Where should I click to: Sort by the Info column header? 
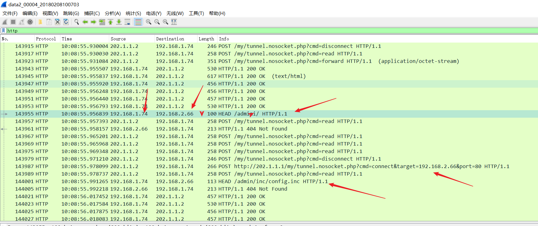click(377, 39)
